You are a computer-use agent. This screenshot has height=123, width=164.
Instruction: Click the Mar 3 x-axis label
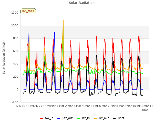click(71, 106)
